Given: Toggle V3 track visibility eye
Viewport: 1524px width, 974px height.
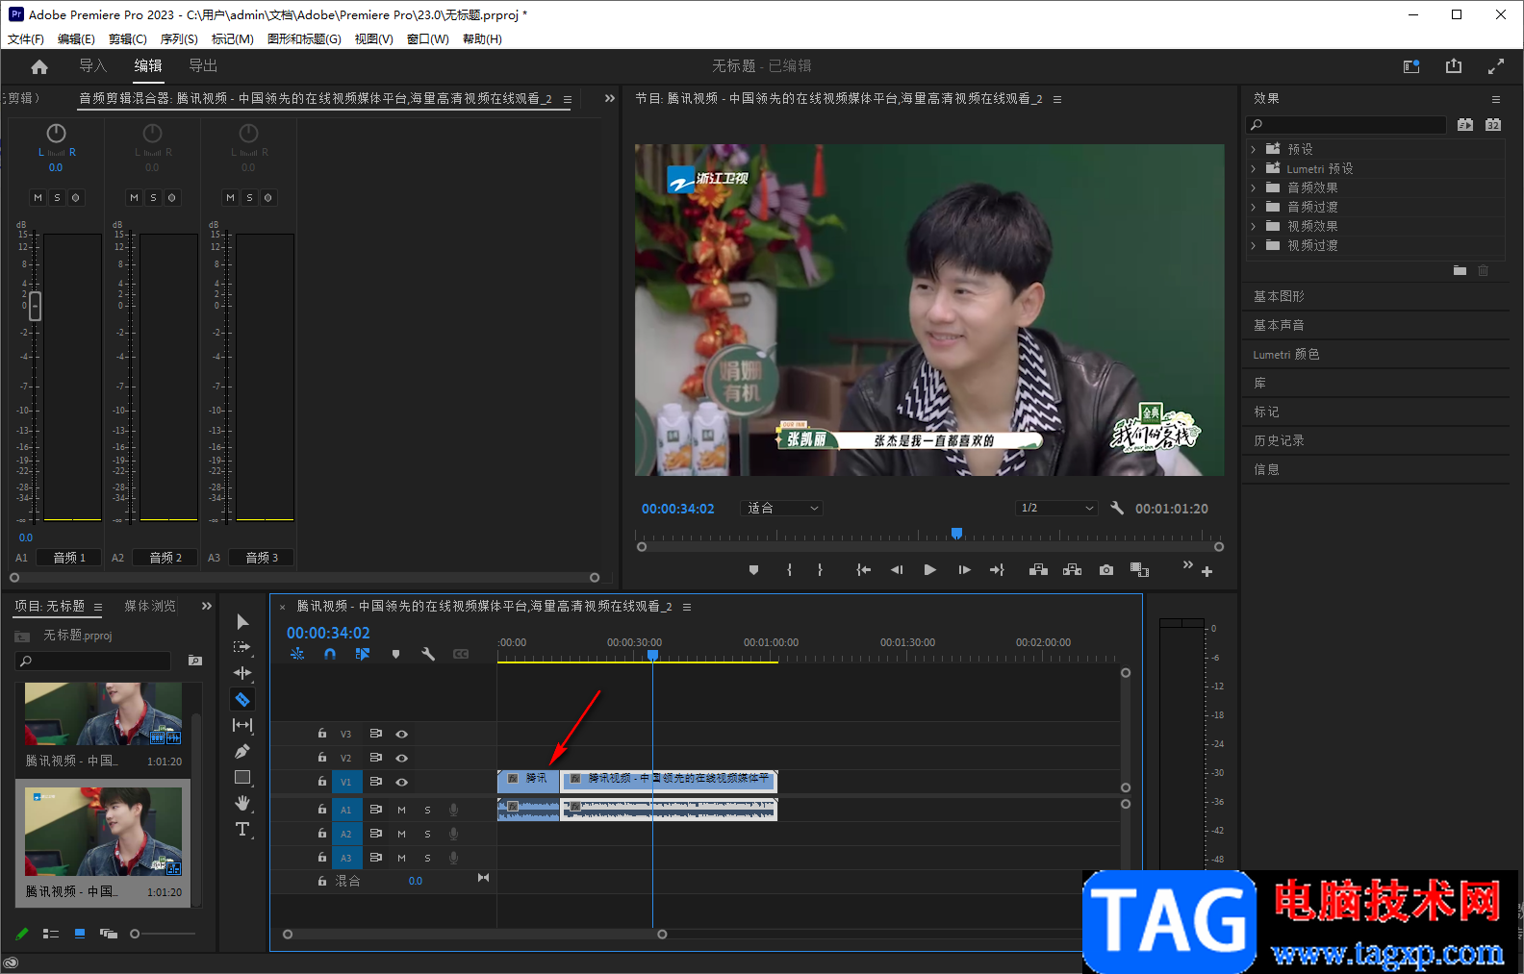Looking at the screenshot, I should (402, 734).
